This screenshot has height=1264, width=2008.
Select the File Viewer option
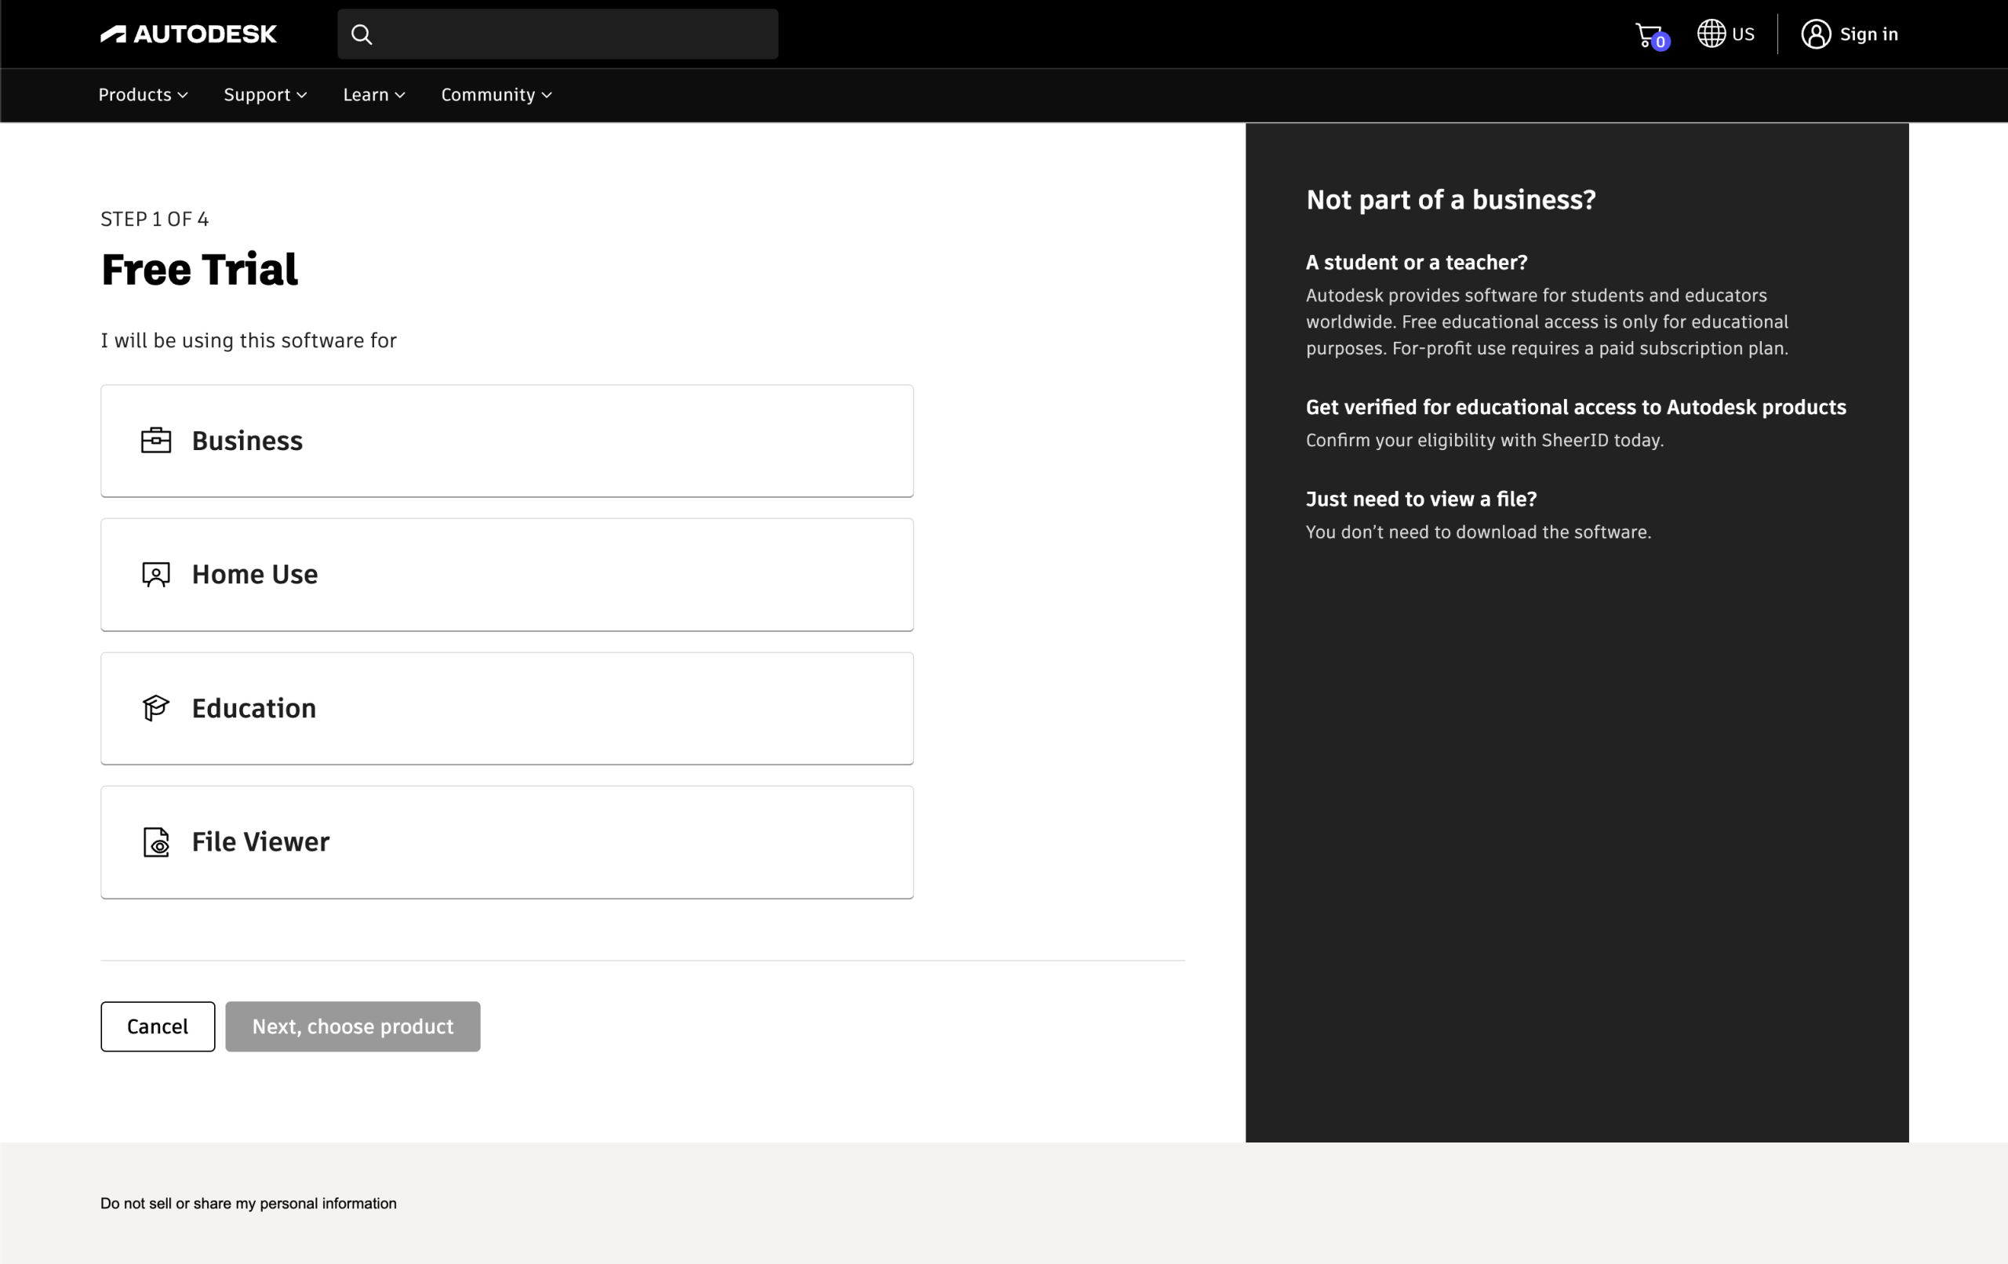click(x=507, y=842)
